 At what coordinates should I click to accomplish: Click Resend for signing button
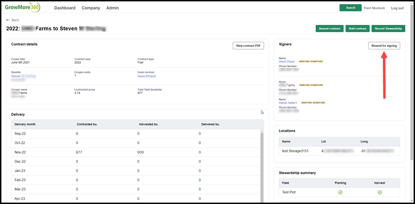click(384, 45)
